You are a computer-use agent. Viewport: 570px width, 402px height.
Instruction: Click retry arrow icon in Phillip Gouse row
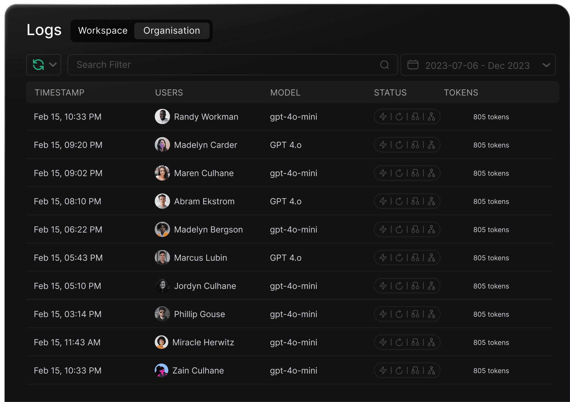(x=399, y=314)
